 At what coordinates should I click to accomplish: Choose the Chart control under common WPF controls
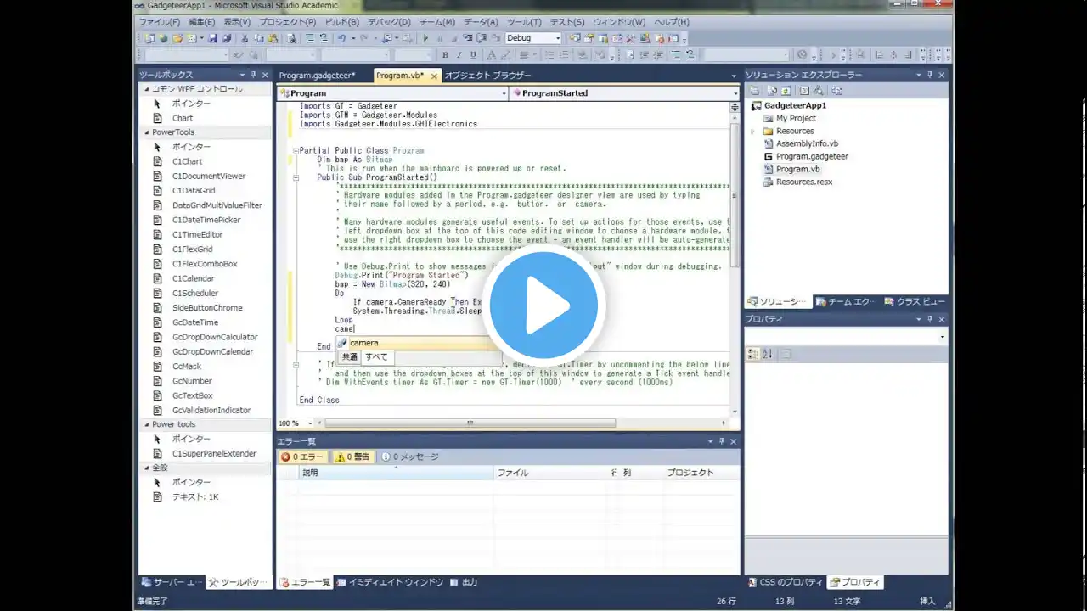point(182,118)
